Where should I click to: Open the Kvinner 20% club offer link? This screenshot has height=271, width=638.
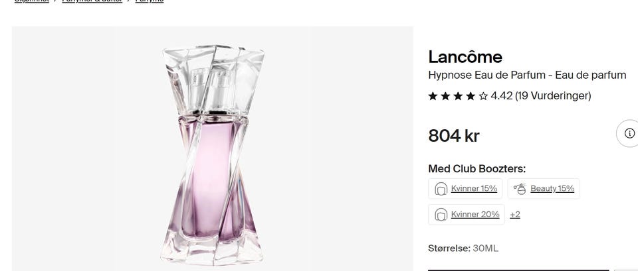coord(475,215)
